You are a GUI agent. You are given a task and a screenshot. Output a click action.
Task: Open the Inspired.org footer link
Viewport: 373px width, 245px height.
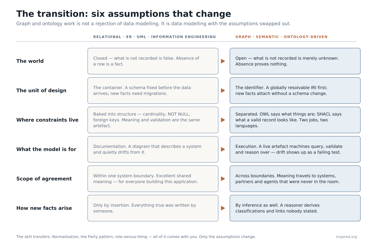click(x=346, y=237)
